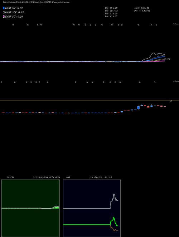Click the ADX panel title label

point(68,177)
